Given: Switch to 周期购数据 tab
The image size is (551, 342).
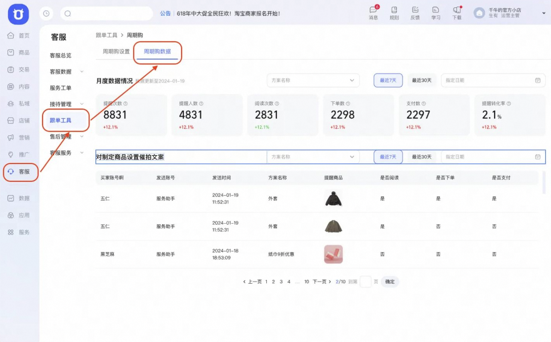Looking at the screenshot, I should coord(157,51).
